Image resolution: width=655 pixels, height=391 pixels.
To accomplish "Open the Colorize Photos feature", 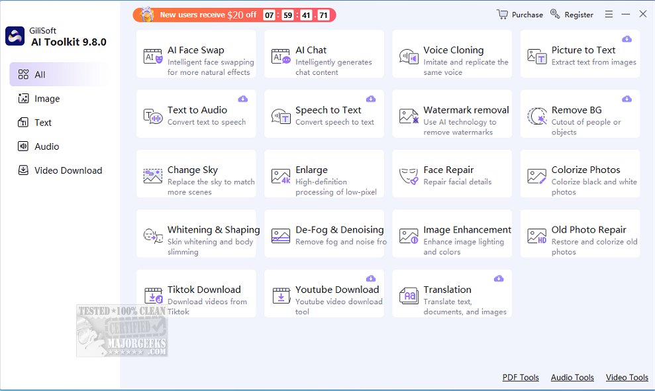I will tap(580, 174).
